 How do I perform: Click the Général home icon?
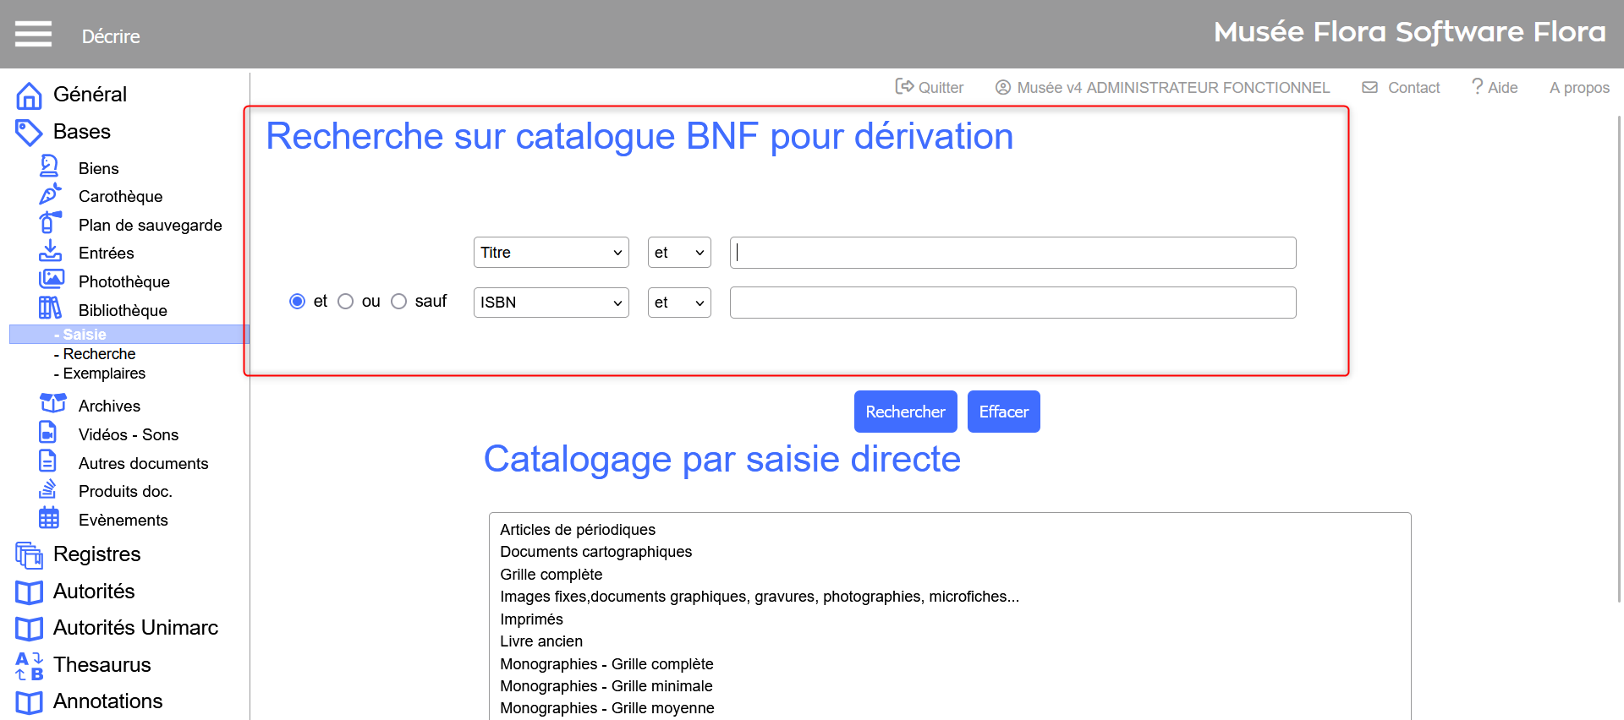(29, 95)
